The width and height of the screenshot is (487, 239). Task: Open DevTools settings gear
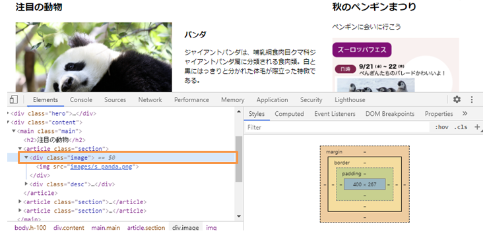click(x=457, y=99)
